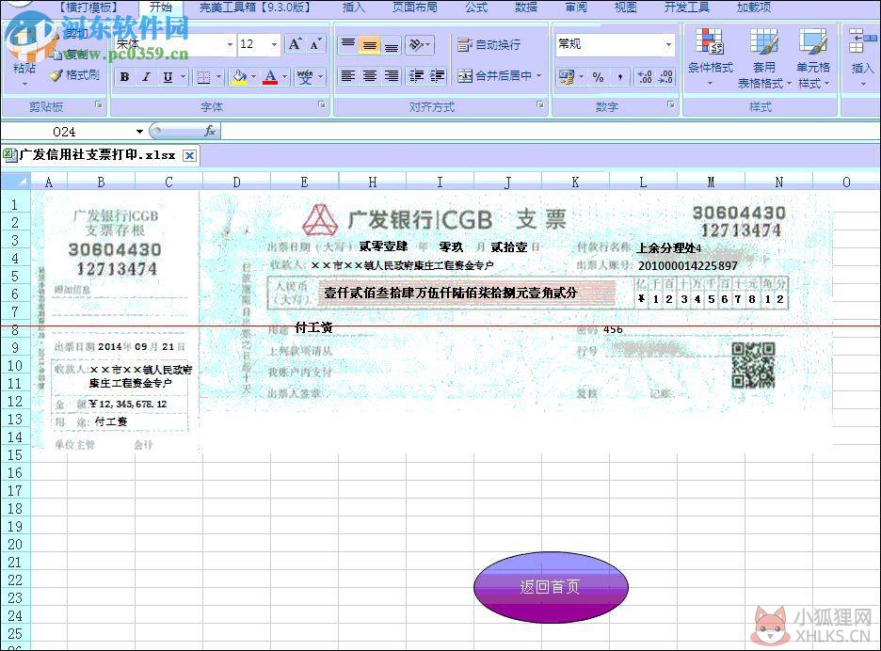881x651 pixels.
Task: Apply comma thousands separator style
Action: coord(619,77)
